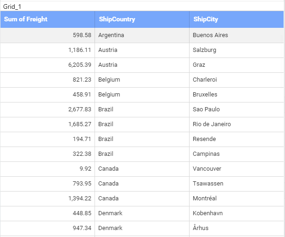Select the Charleroi city cell

click(x=205, y=80)
